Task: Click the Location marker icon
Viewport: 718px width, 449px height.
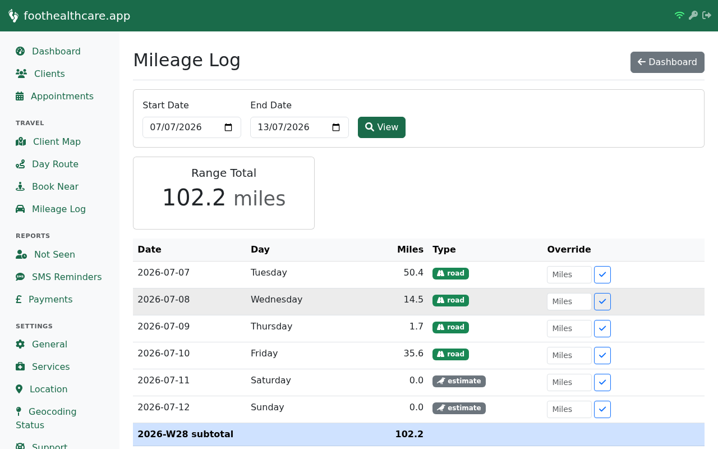Action: (x=19, y=389)
